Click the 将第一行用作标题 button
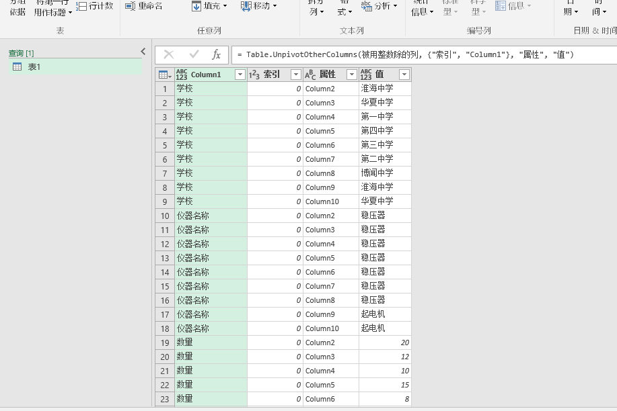The width and height of the screenshot is (617, 411). pos(50,8)
